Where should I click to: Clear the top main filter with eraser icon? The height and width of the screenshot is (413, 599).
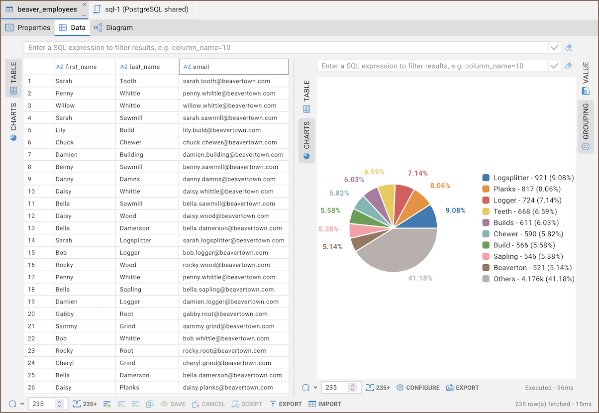coord(569,47)
